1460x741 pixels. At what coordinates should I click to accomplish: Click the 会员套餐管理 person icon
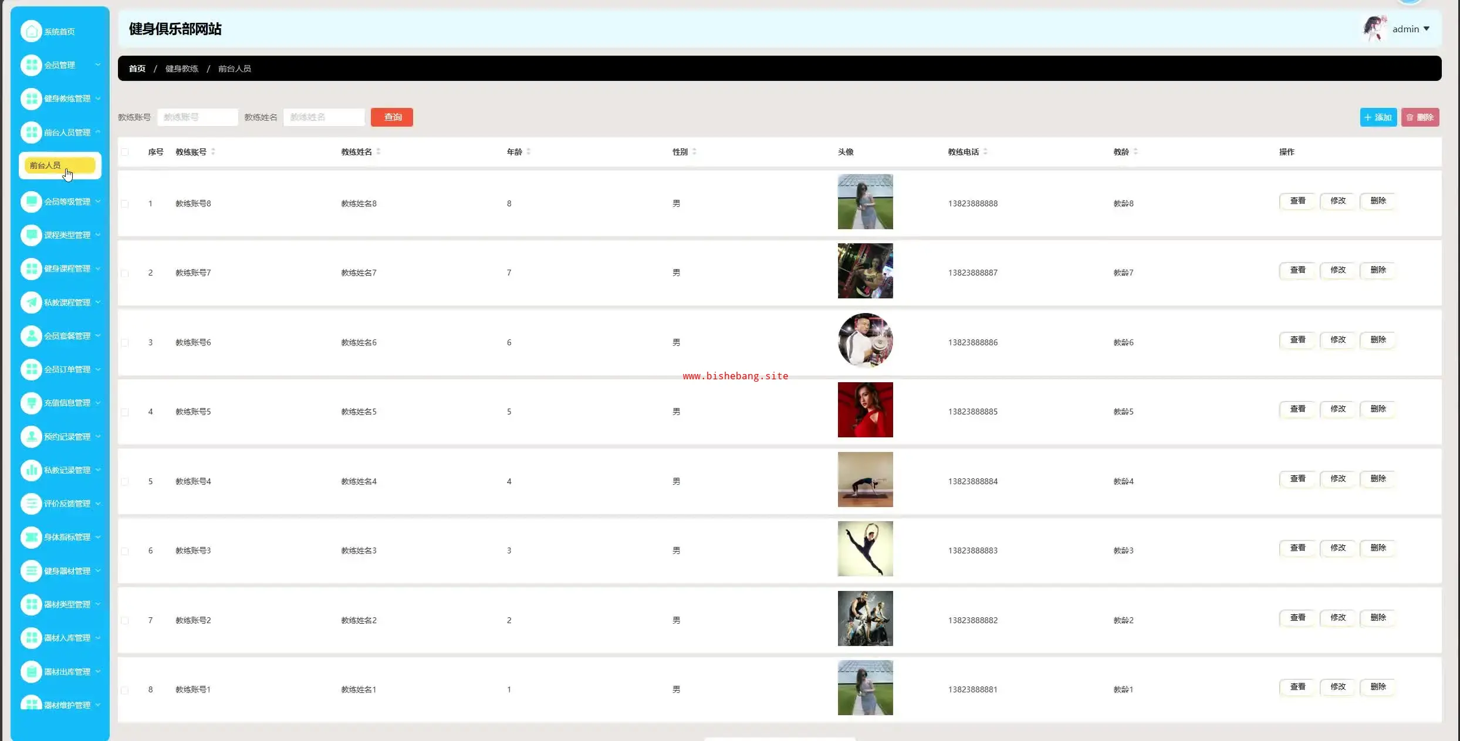tap(31, 335)
